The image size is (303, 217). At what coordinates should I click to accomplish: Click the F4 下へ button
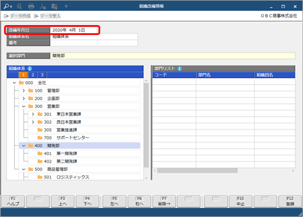pyautogui.click(x=87, y=201)
